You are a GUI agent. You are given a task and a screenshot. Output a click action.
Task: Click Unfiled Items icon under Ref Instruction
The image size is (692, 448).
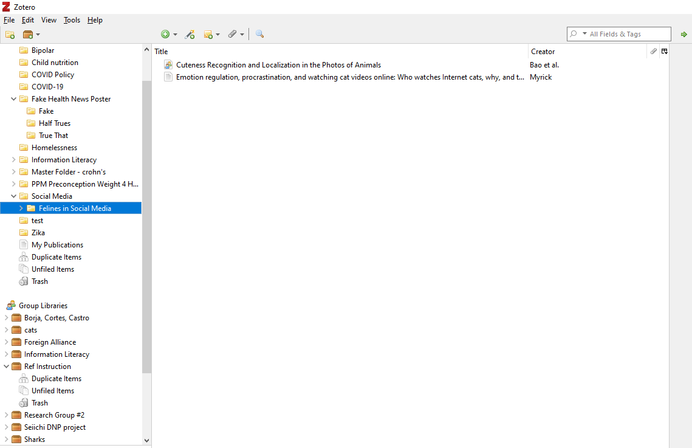coord(23,391)
